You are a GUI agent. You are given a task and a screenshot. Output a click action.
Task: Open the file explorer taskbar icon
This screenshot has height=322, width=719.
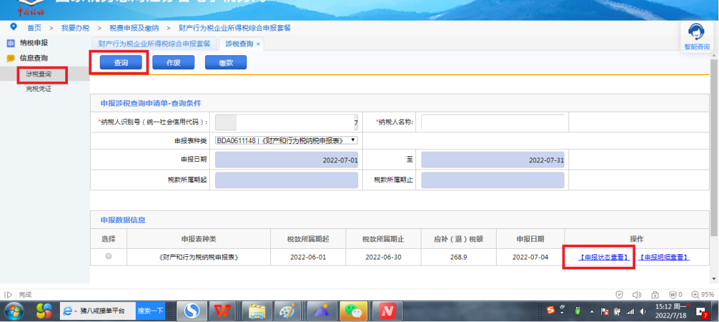[257, 311]
